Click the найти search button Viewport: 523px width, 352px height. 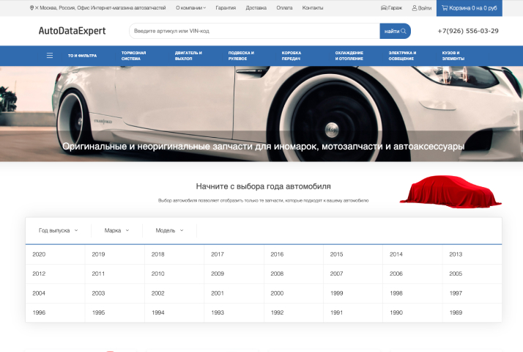click(x=395, y=31)
